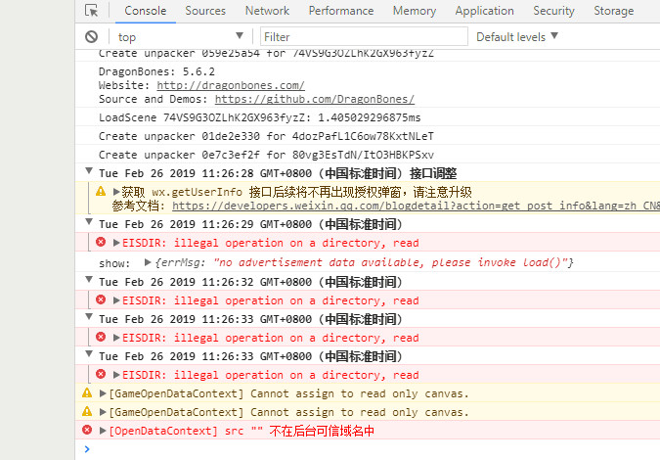The height and width of the screenshot is (460, 660).
Task: Click the red error icon on OpenDataContext message
Action: [x=87, y=431]
